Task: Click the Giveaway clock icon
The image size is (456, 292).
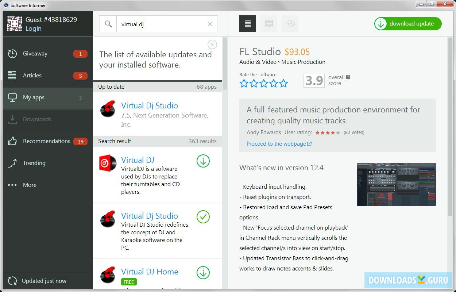Action: (x=12, y=54)
